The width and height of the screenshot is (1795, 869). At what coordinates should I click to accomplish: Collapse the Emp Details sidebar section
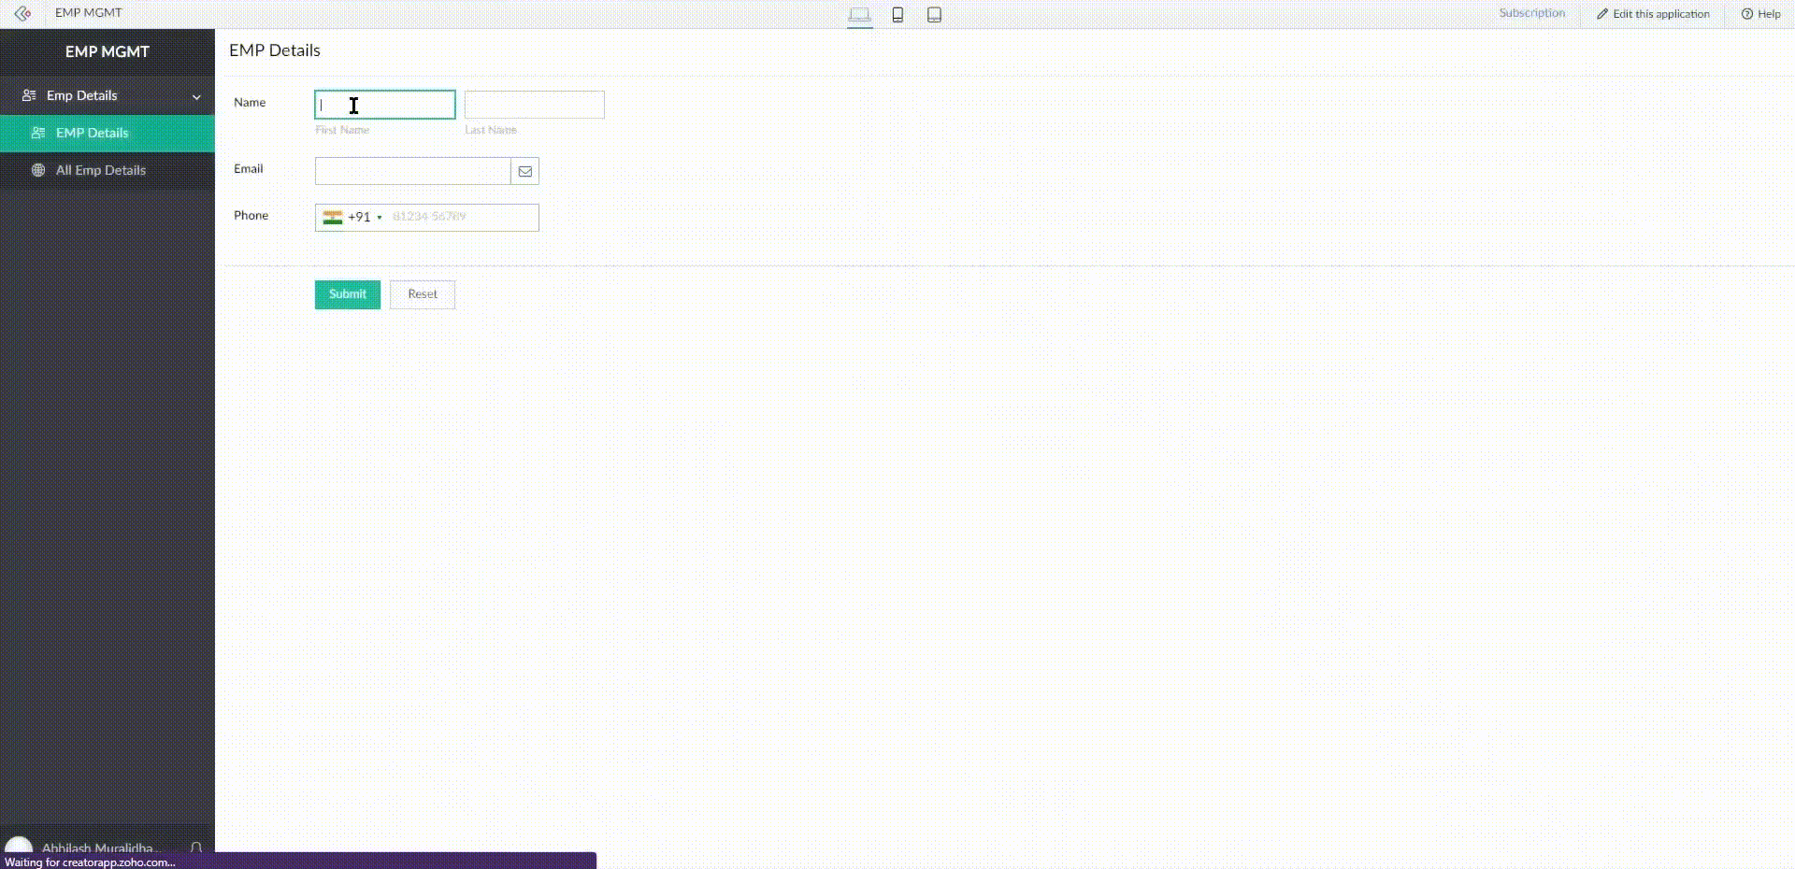coord(196,96)
